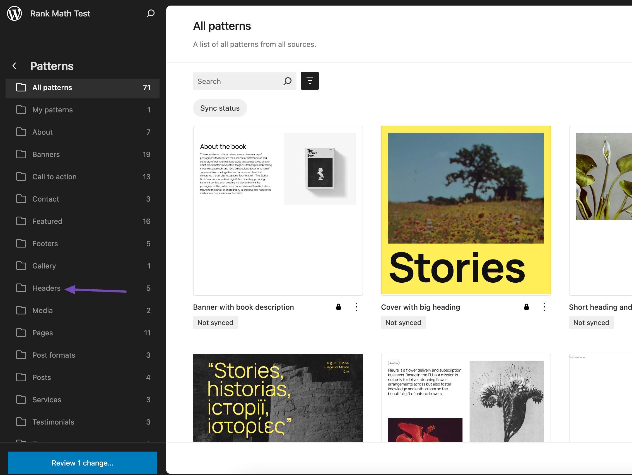This screenshot has height=475, width=632.
Task: Open the yellow Stories cover thumbnail
Action: (466, 210)
